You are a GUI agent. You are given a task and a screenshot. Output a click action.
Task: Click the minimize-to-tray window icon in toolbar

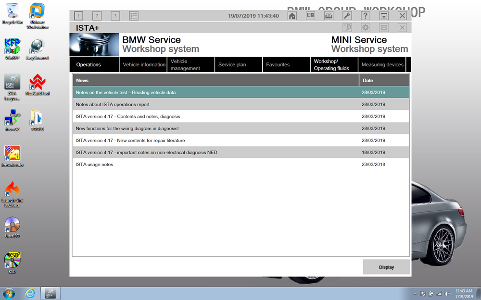384,16
